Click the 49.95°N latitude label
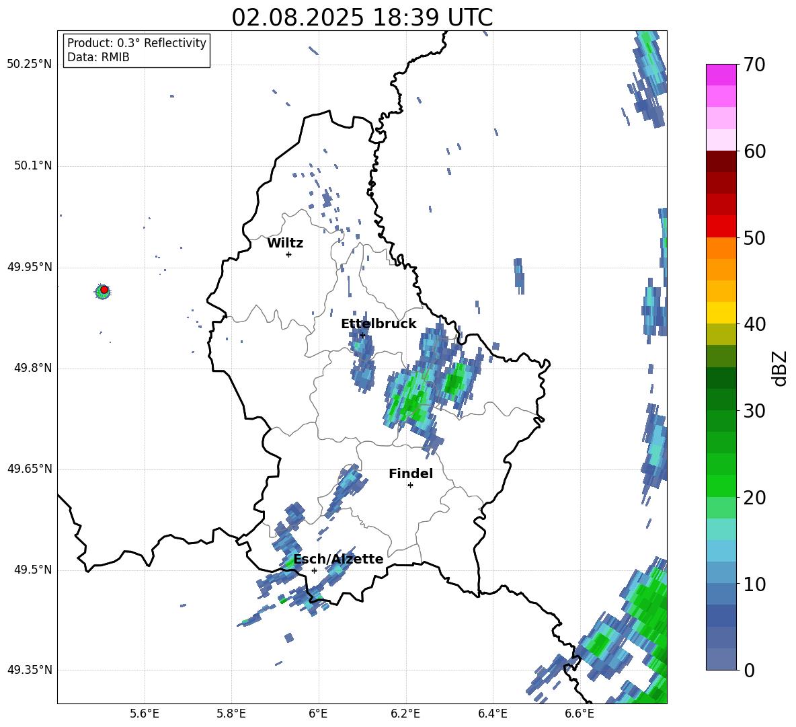The width and height of the screenshot is (796, 727). [x=30, y=267]
